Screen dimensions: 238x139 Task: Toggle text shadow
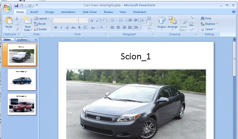pyautogui.click(x=79, y=28)
